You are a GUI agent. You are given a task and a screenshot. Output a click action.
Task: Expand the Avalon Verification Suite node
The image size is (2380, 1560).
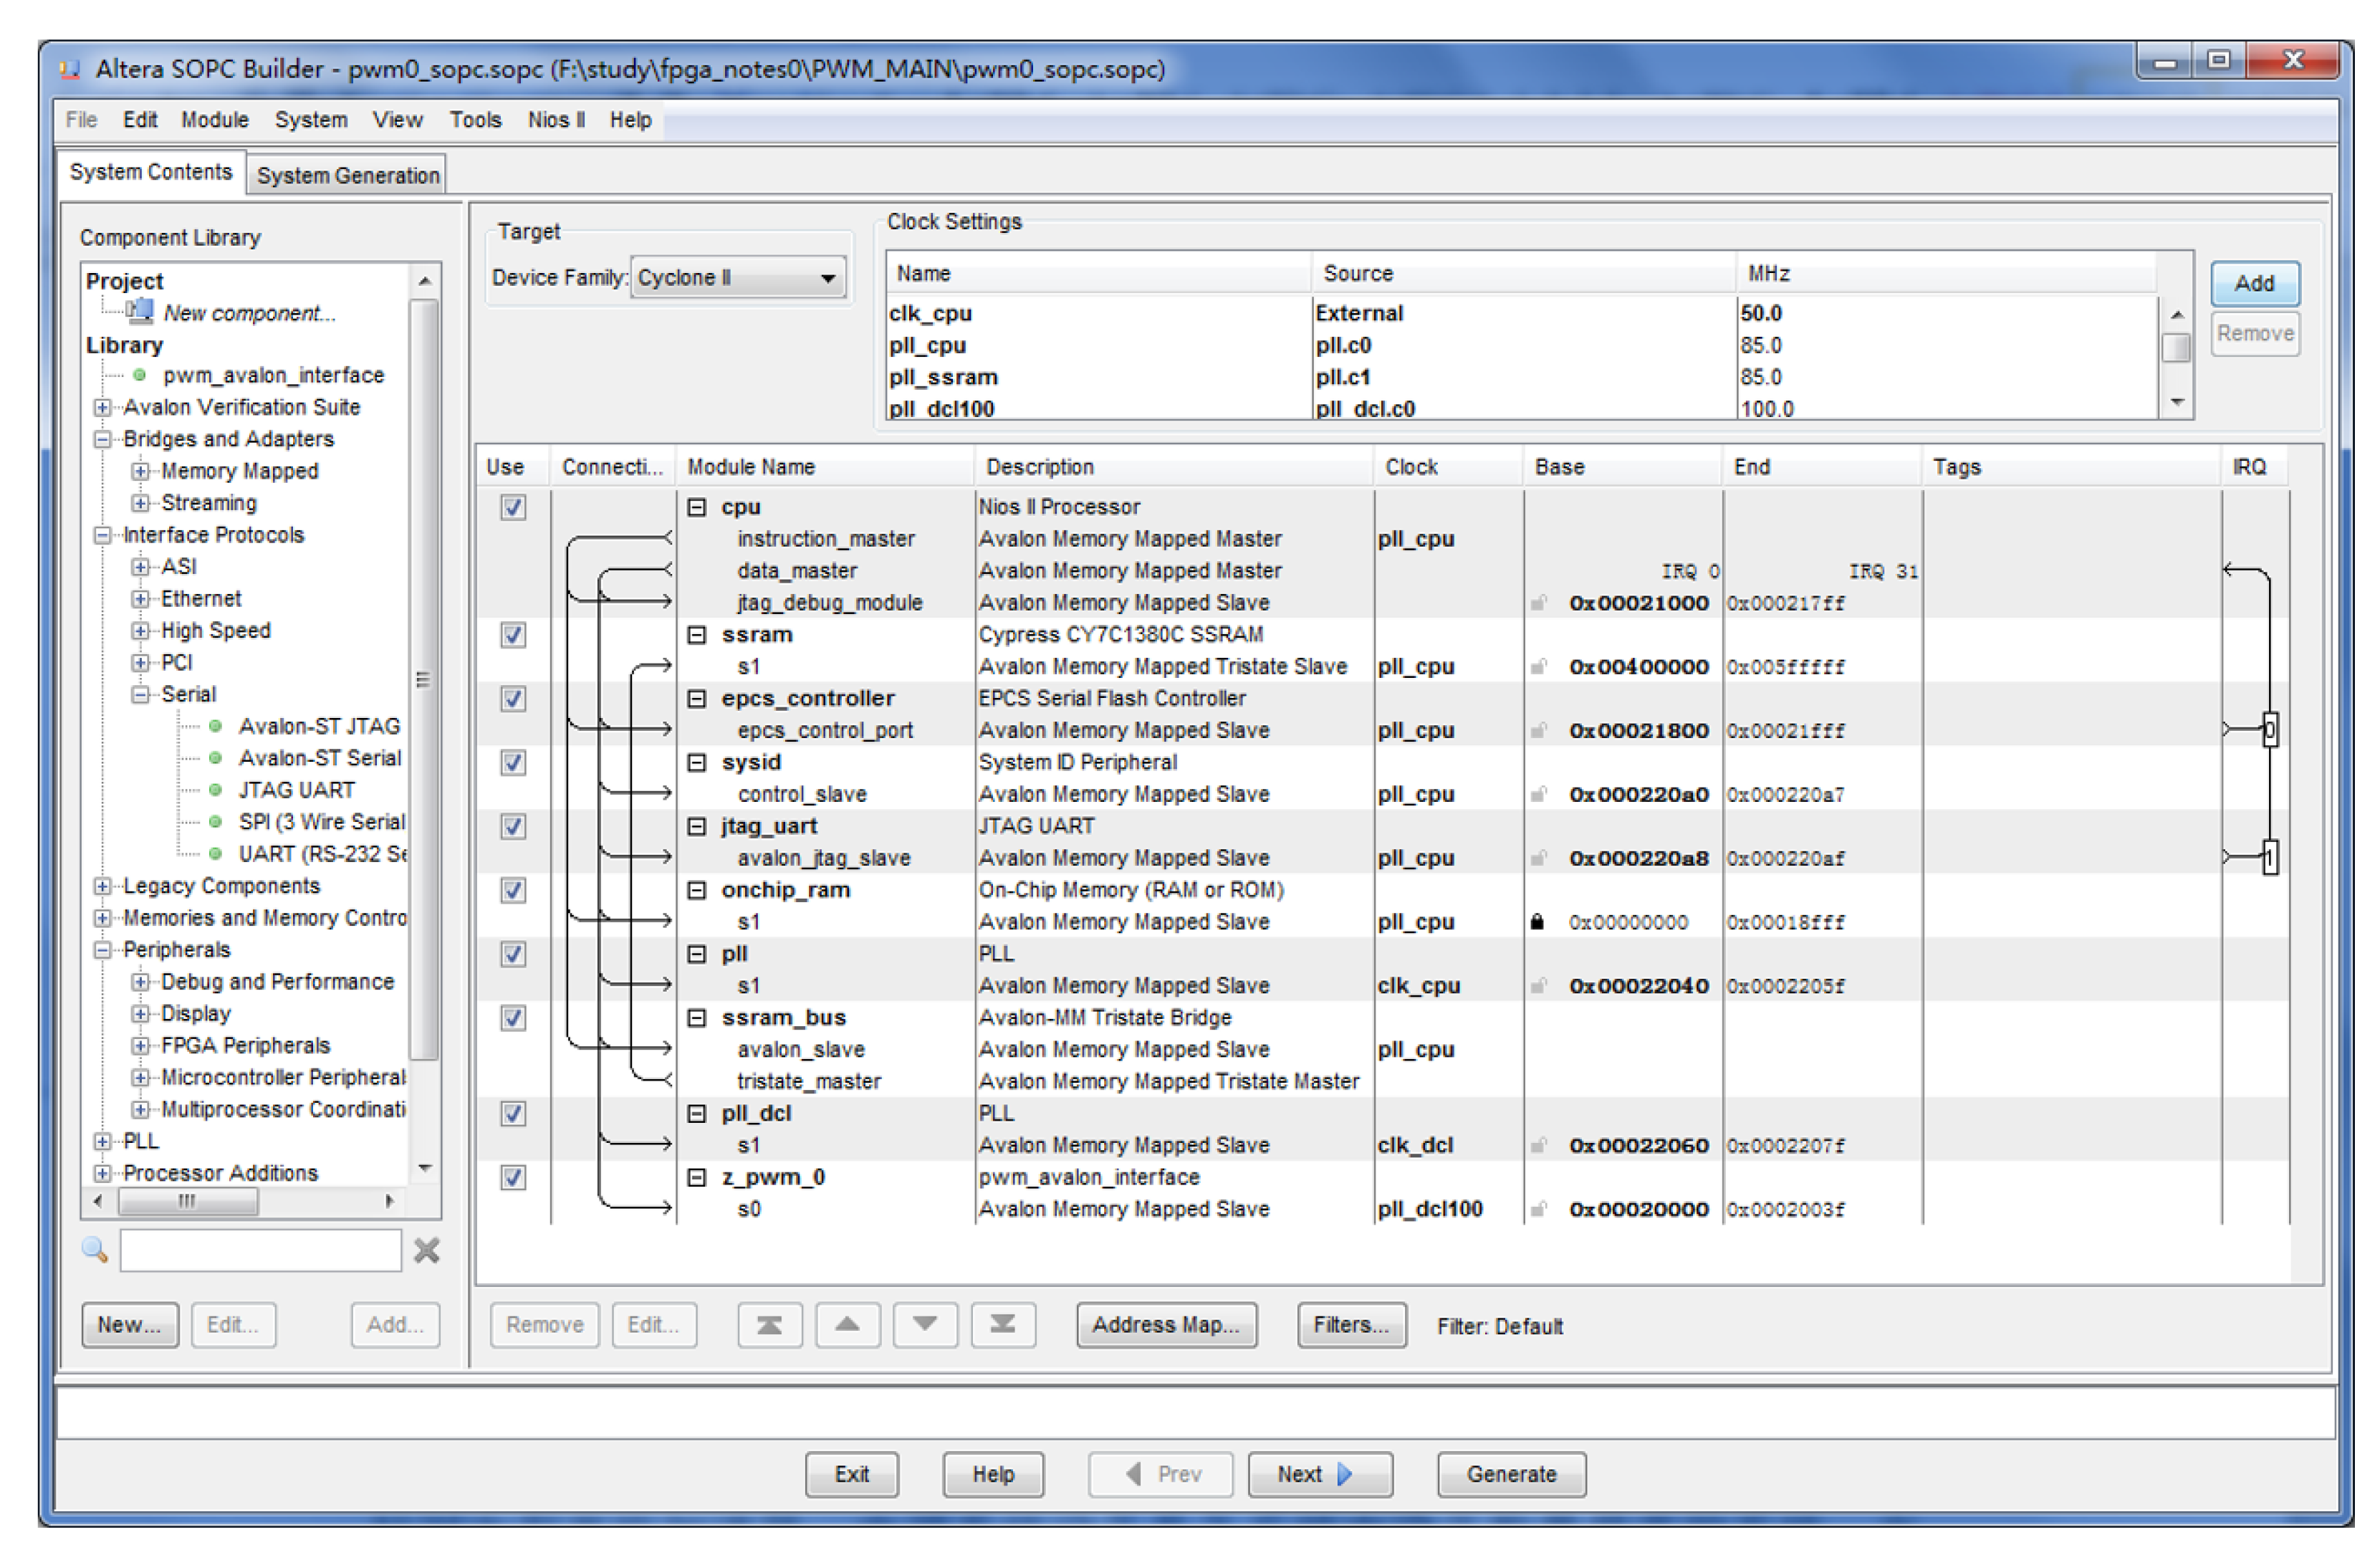pos(102,407)
